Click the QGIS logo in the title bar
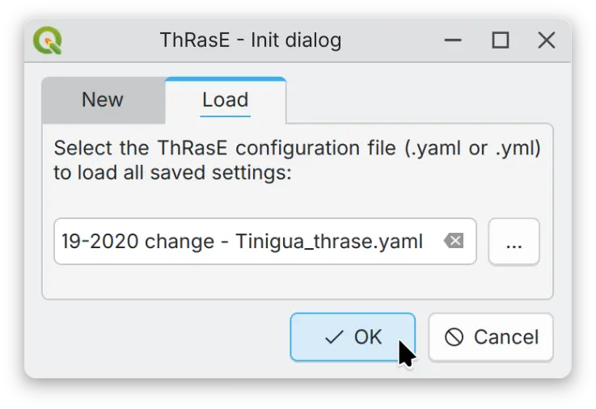 pos(49,40)
